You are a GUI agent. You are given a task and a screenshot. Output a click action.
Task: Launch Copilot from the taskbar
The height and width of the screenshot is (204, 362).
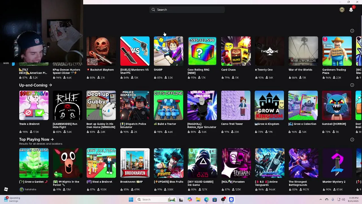pyautogui.click(x=189, y=199)
